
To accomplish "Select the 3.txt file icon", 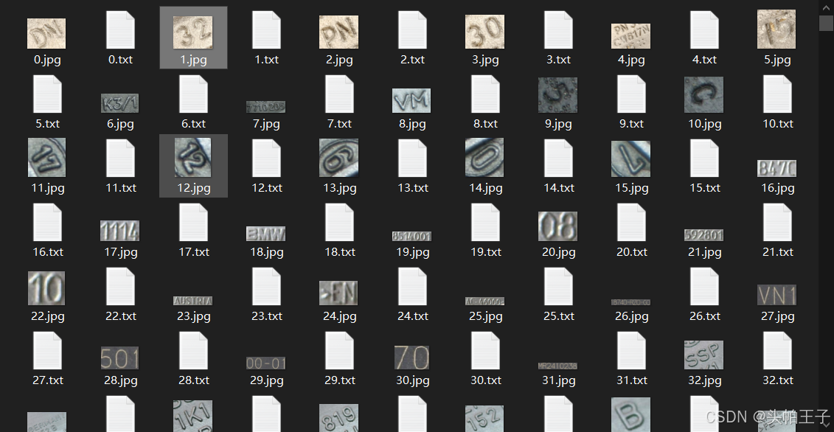I will click(558, 30).
